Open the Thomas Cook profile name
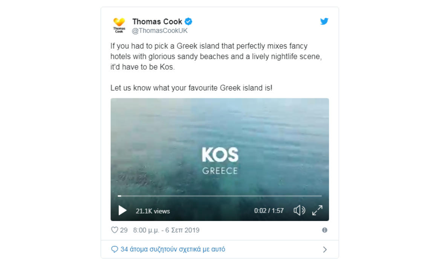 tap(157, 21)
